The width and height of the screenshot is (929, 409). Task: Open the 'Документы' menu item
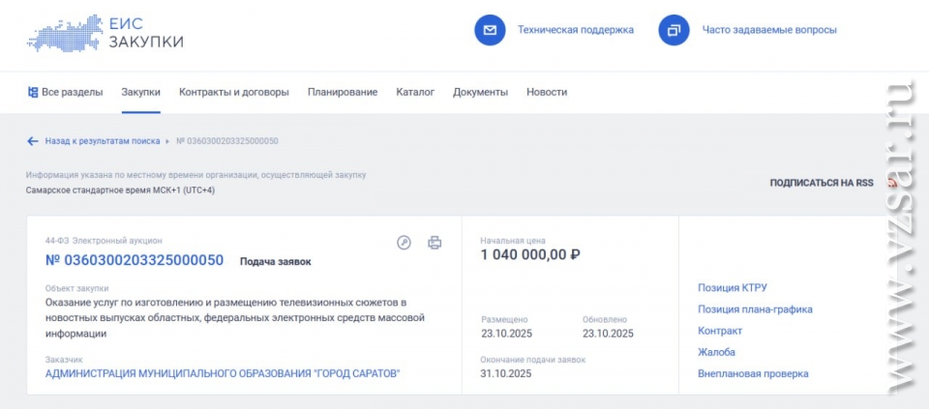(x=480, y=92)
